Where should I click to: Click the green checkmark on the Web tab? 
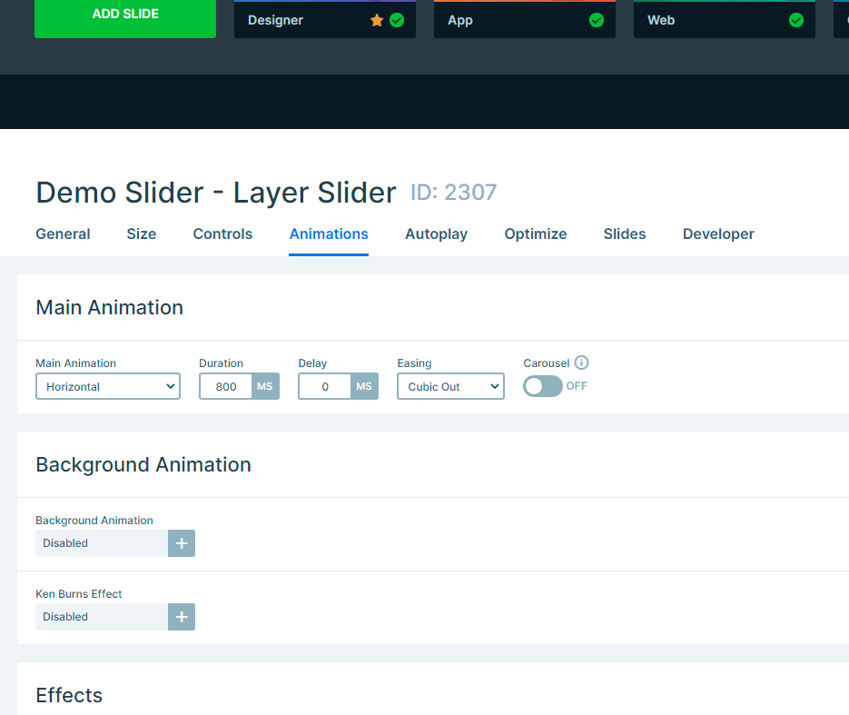pyautogui.click(x=796, y=19)
